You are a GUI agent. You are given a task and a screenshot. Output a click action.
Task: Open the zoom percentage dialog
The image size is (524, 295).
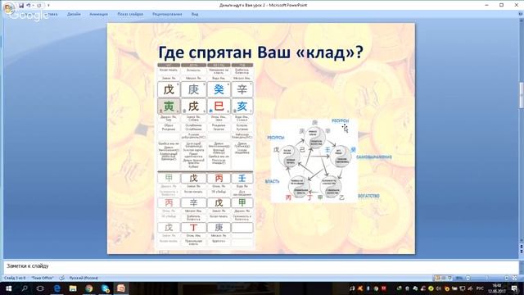459,278
